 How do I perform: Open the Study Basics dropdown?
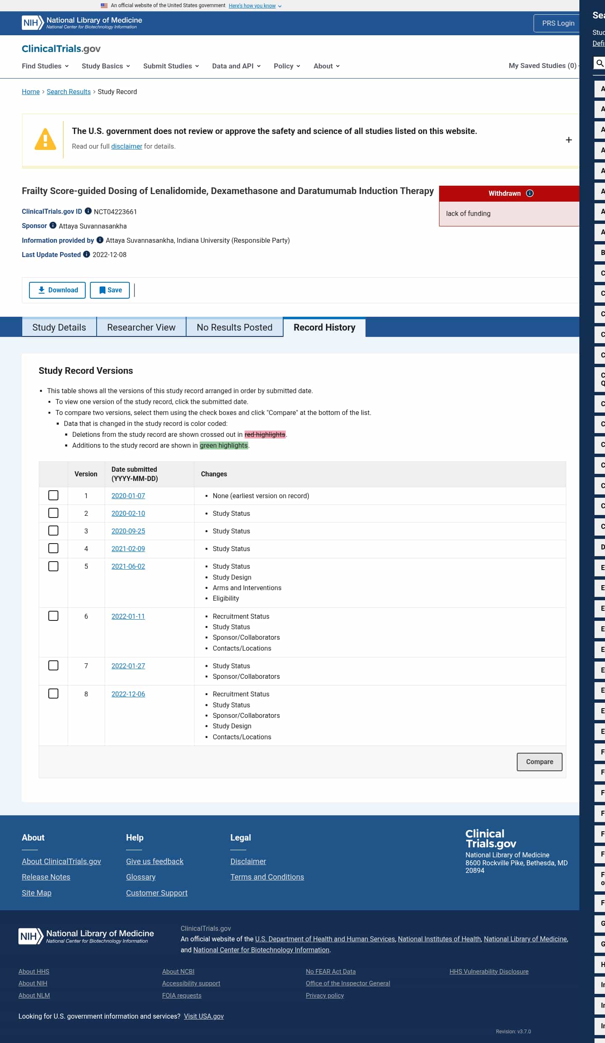click(106, 66)
